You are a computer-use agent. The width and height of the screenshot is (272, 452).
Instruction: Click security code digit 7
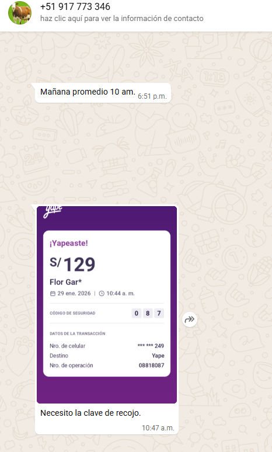159,313
